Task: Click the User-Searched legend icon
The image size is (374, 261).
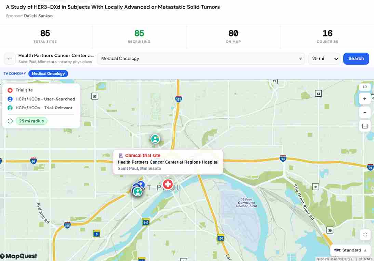Action: [10, 99]
